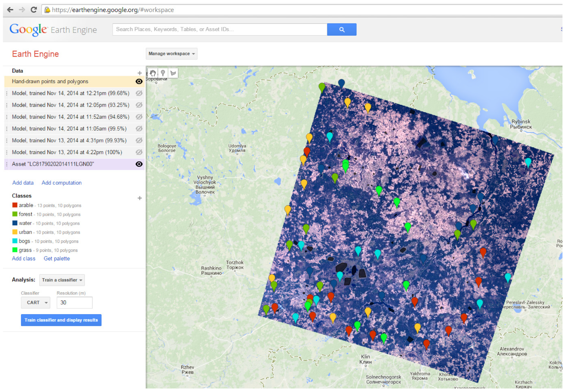Click the plus icon beside Data heading
Image resolution: width=566 pixels, height=392 pixels.
[x=140, y=73]
